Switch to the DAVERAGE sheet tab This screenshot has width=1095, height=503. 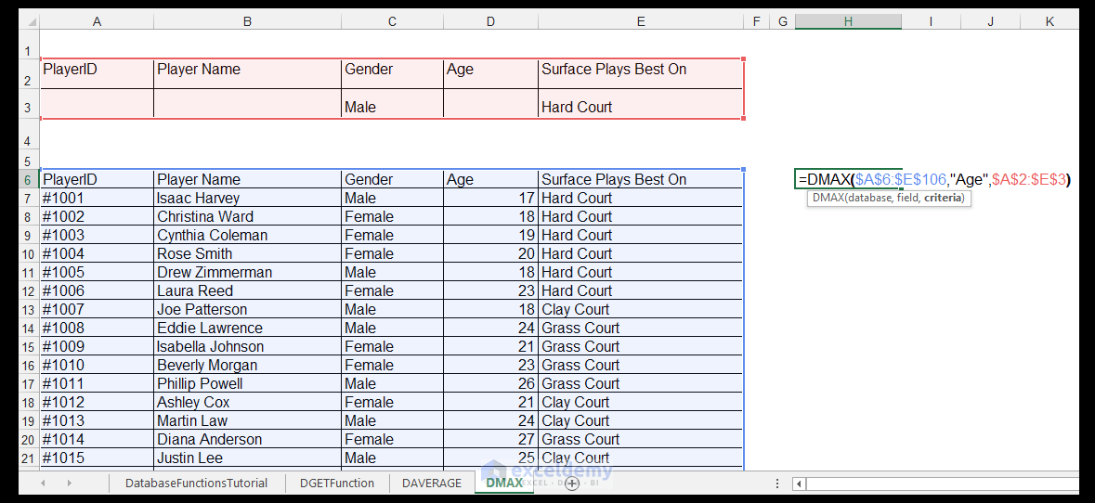point(432,483)
